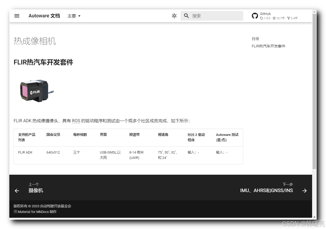Click the 三十 table cell
The image size is (326, 229).
coord(76,152)
